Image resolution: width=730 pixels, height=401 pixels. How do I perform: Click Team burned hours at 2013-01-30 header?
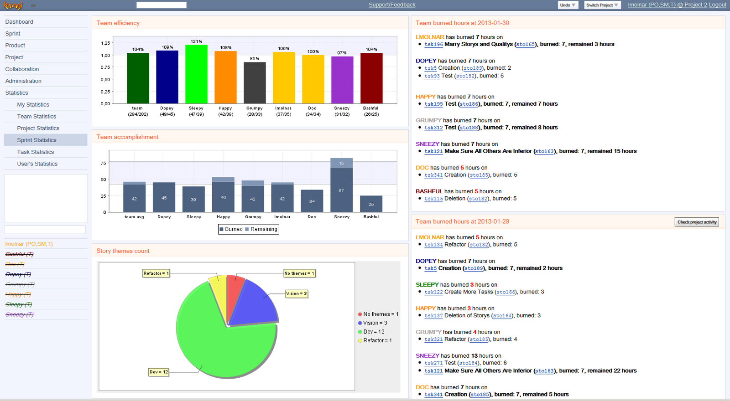568,23
